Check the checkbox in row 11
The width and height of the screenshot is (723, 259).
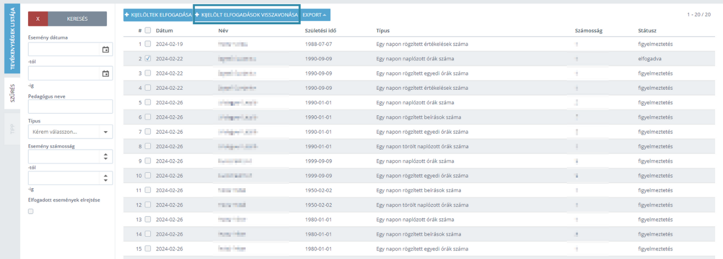148,190
